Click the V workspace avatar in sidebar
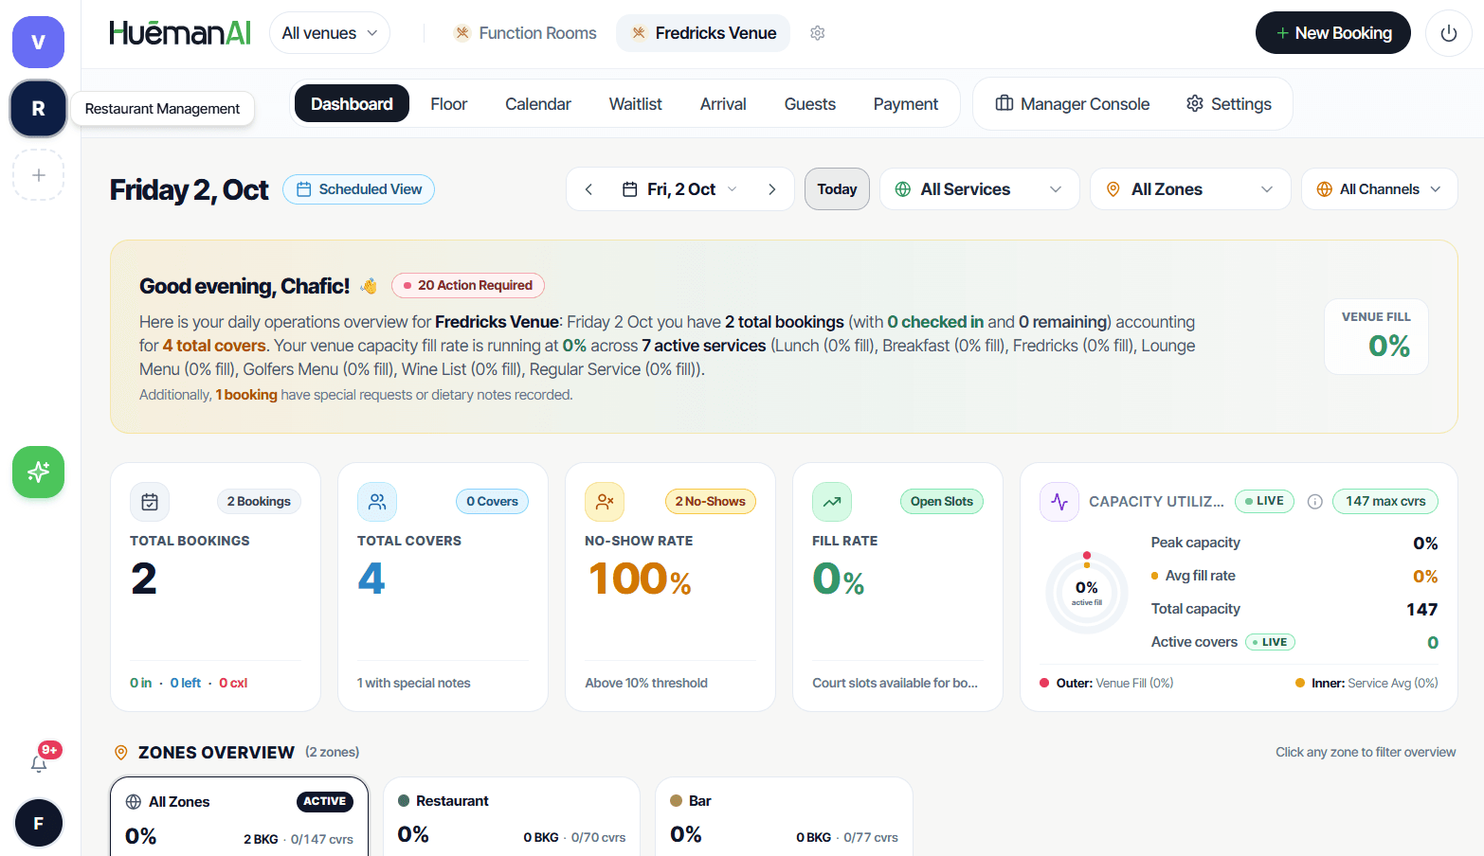 [38, 42]
